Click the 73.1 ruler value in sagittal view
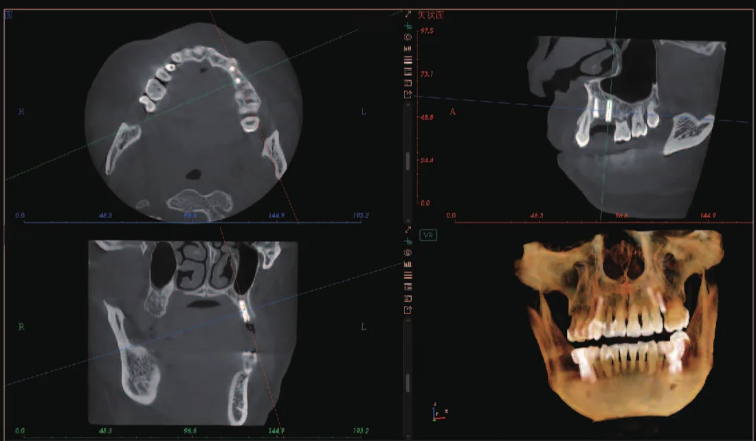 point(427,74)
